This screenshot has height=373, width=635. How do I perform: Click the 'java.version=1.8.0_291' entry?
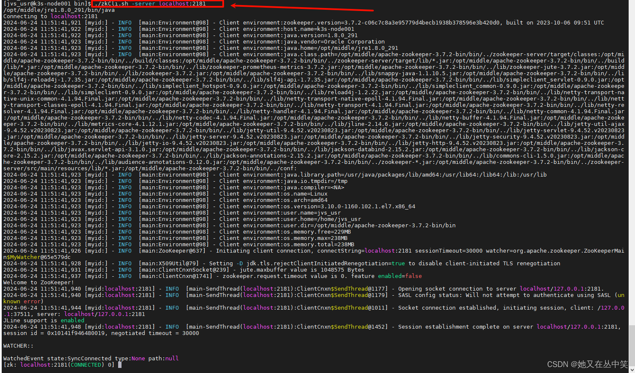[321, 35]
